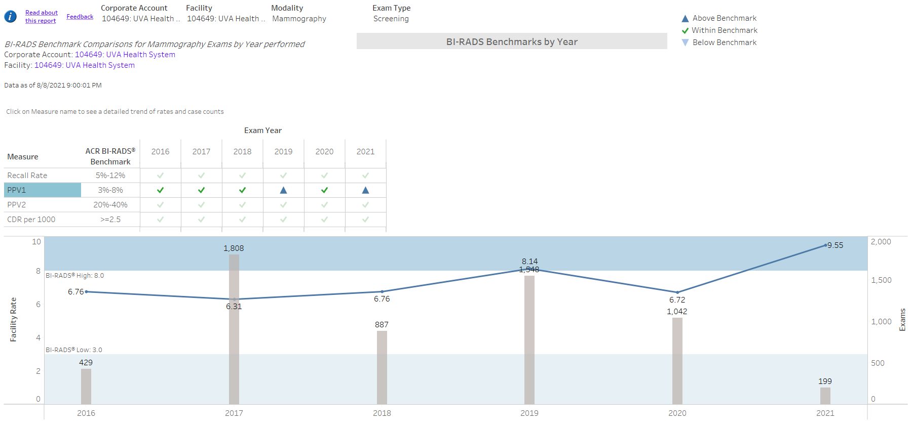
Task: Click the 9.55 data point for 2021
Action: [825, 245]
